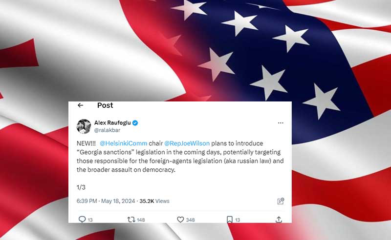Open the three-dot more options menu
This screenshot has width=391, height=240.
[281, 123]
